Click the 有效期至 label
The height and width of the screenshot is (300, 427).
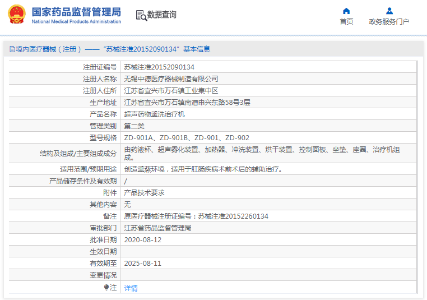[x=103, y=264]
